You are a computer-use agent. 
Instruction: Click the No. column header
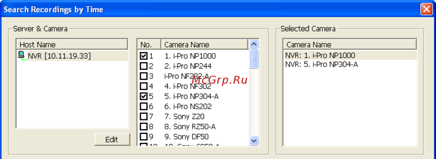[x=149, y=45]
